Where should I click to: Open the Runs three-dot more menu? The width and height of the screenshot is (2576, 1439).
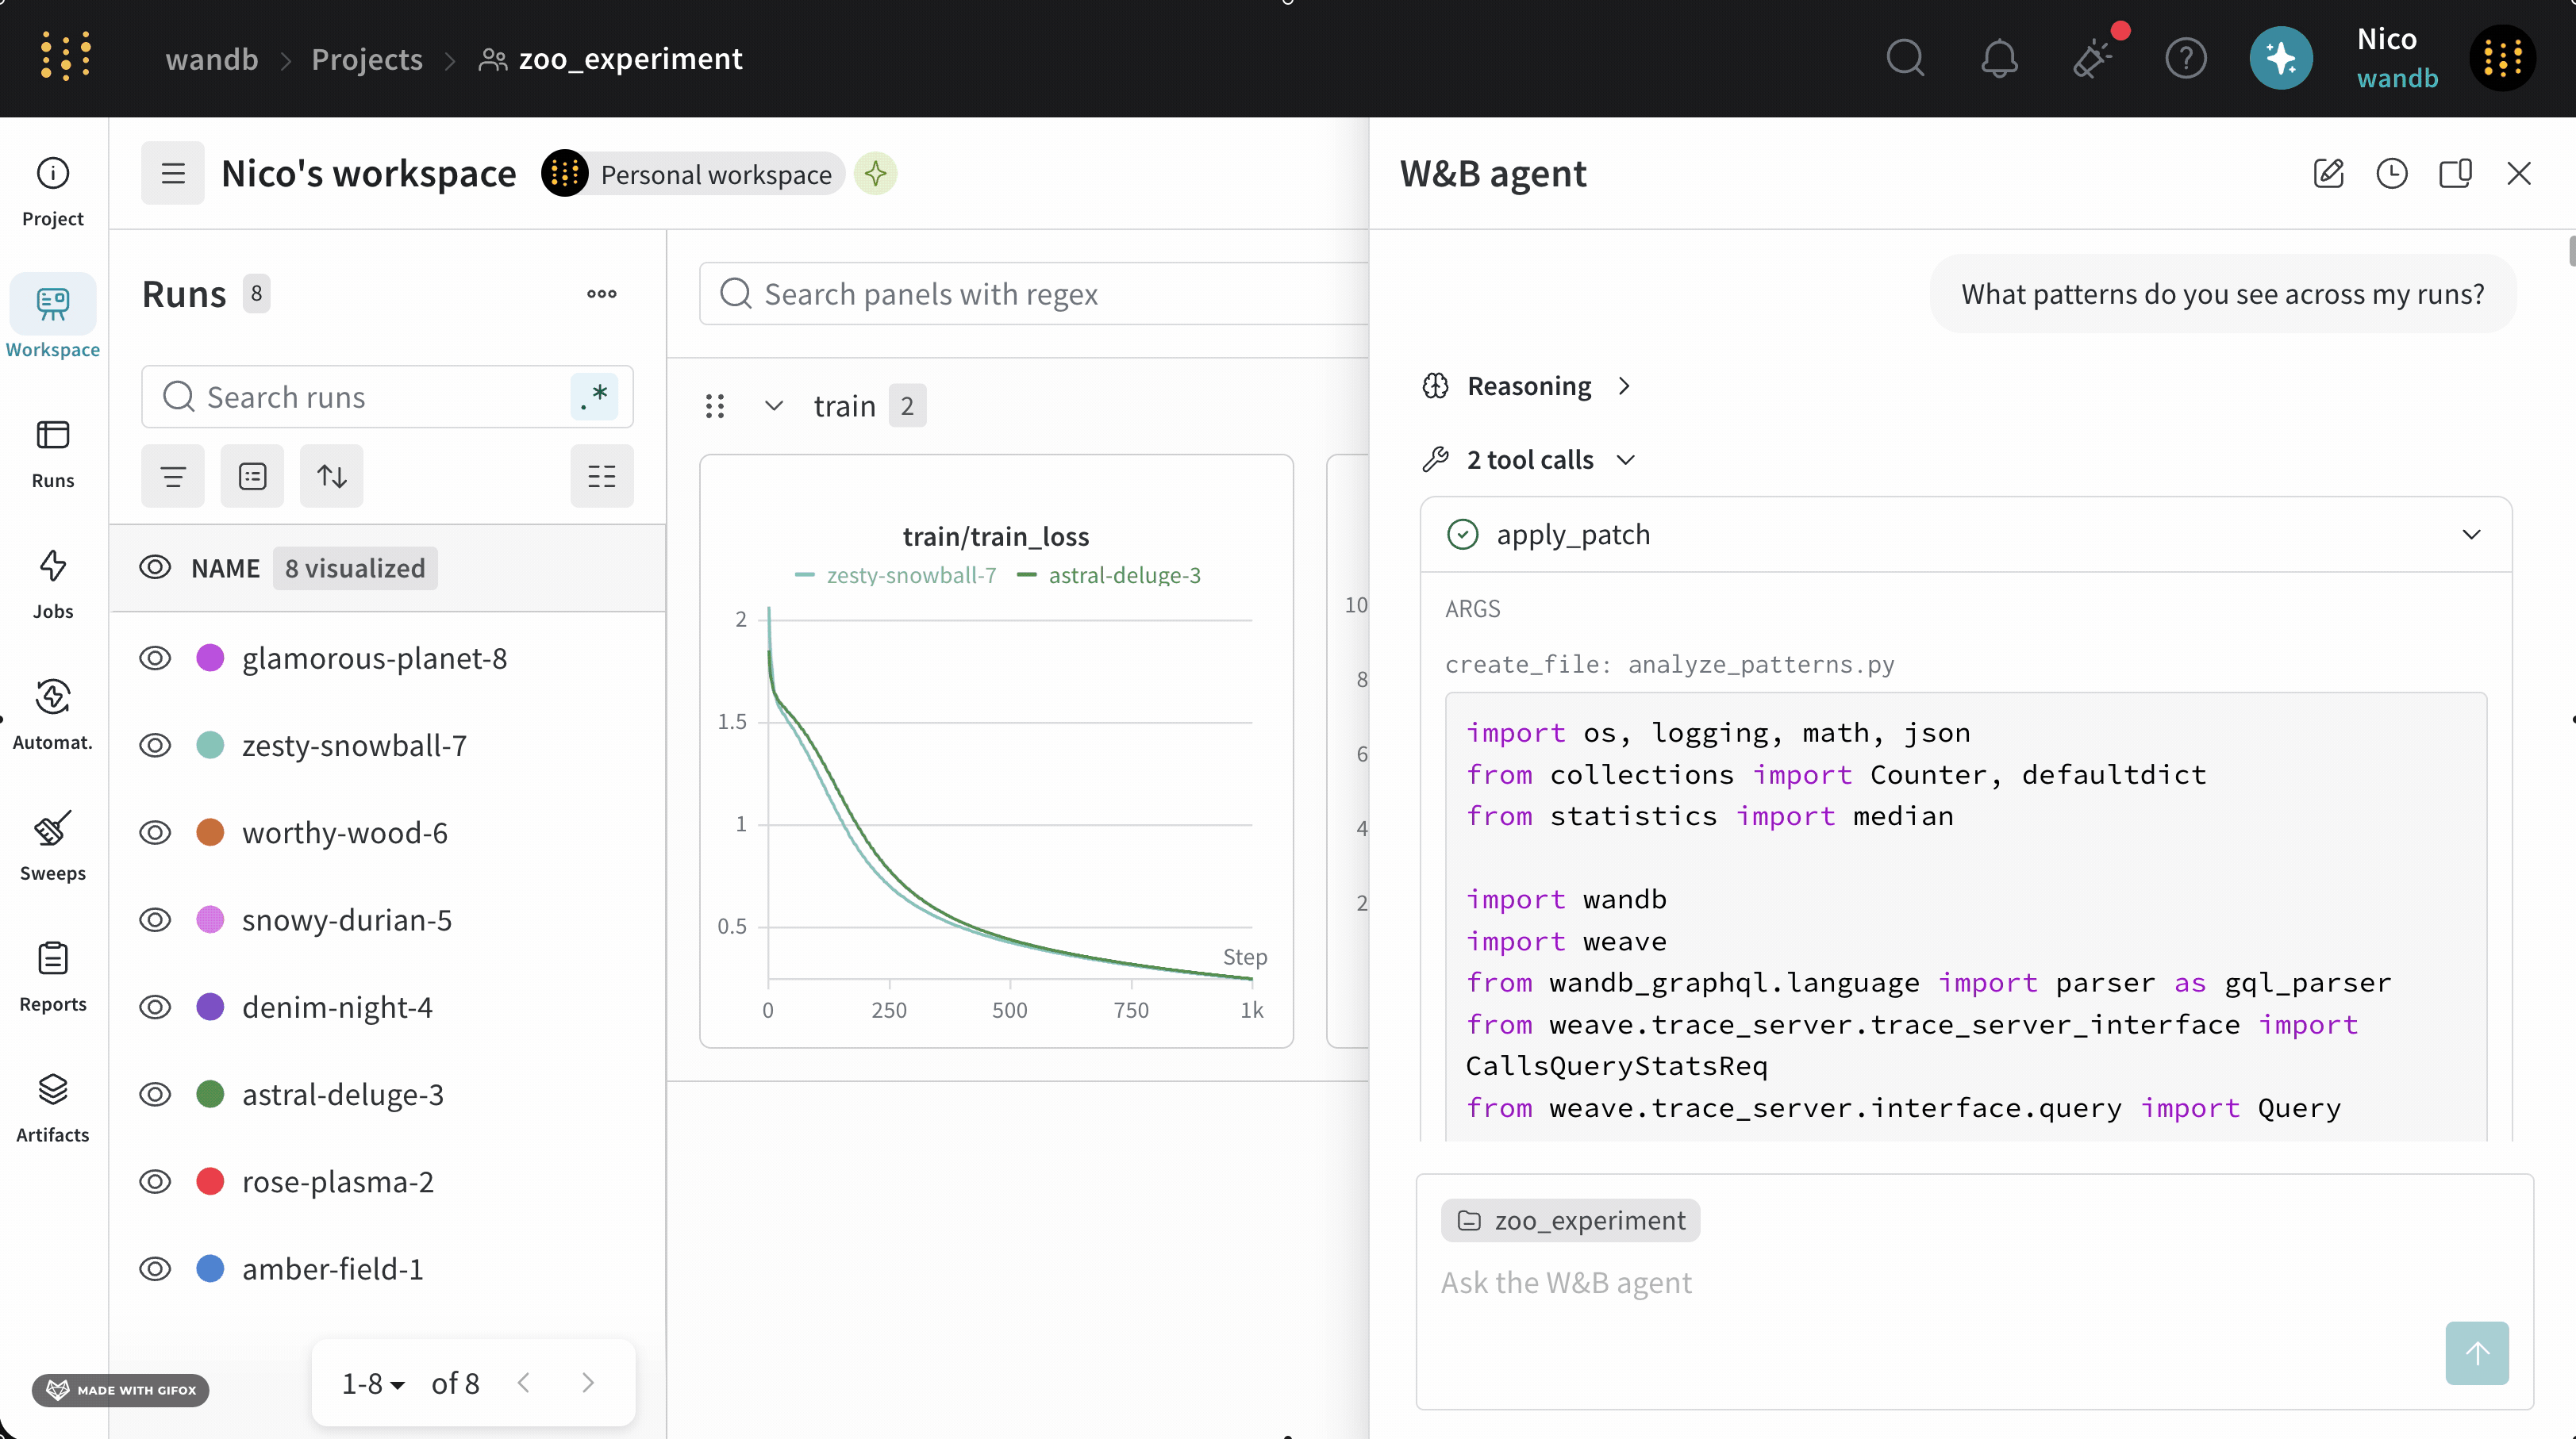[602, 294]
